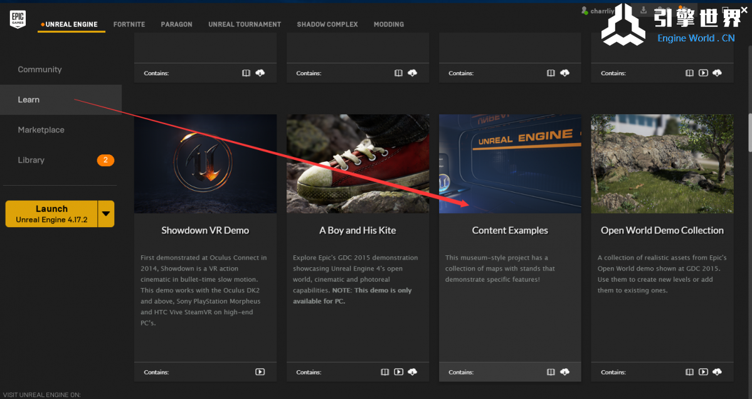The height and width of the screenshot is (399, 752).
Task: Click the cloud download icon on A Boy and His Kite
Action: (x=413, y=371)
